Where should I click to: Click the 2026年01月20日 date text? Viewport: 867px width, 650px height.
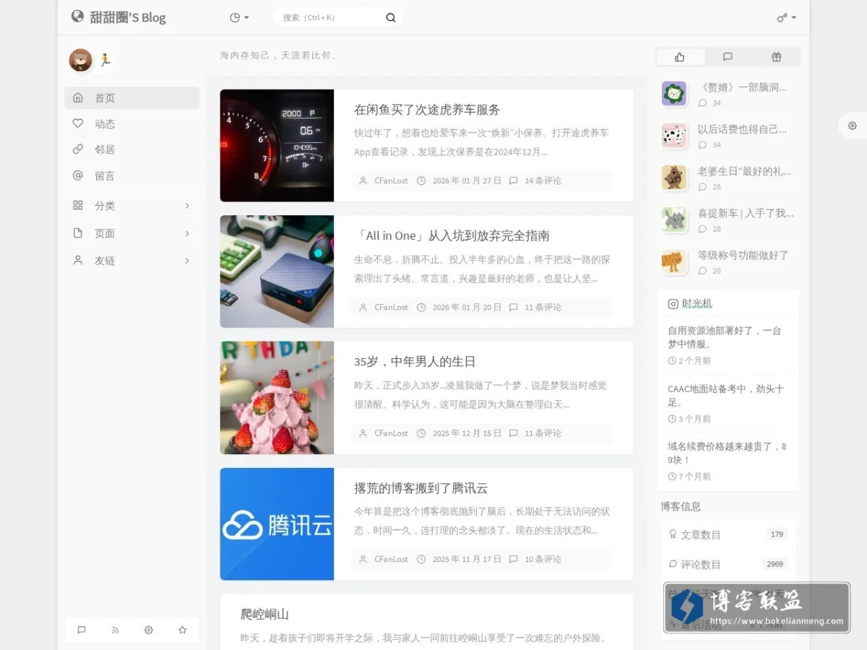pos(467,307)
